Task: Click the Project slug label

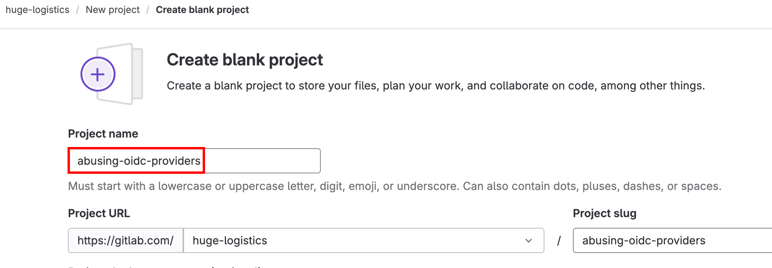Action: [604, 213]
